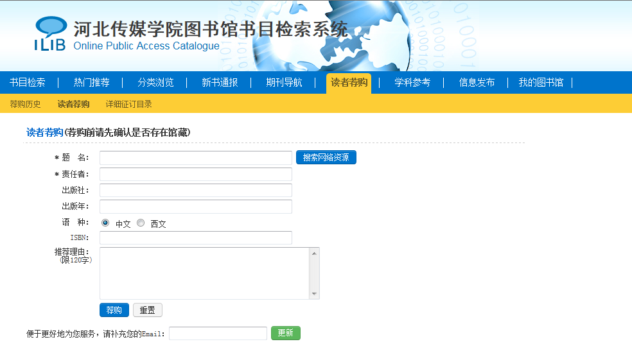The height and width of the screenshot is (344, 632).
Task: Select the highlighted 读者荐购 main tab
Action: pyautogui.click(x=349, y=83)
